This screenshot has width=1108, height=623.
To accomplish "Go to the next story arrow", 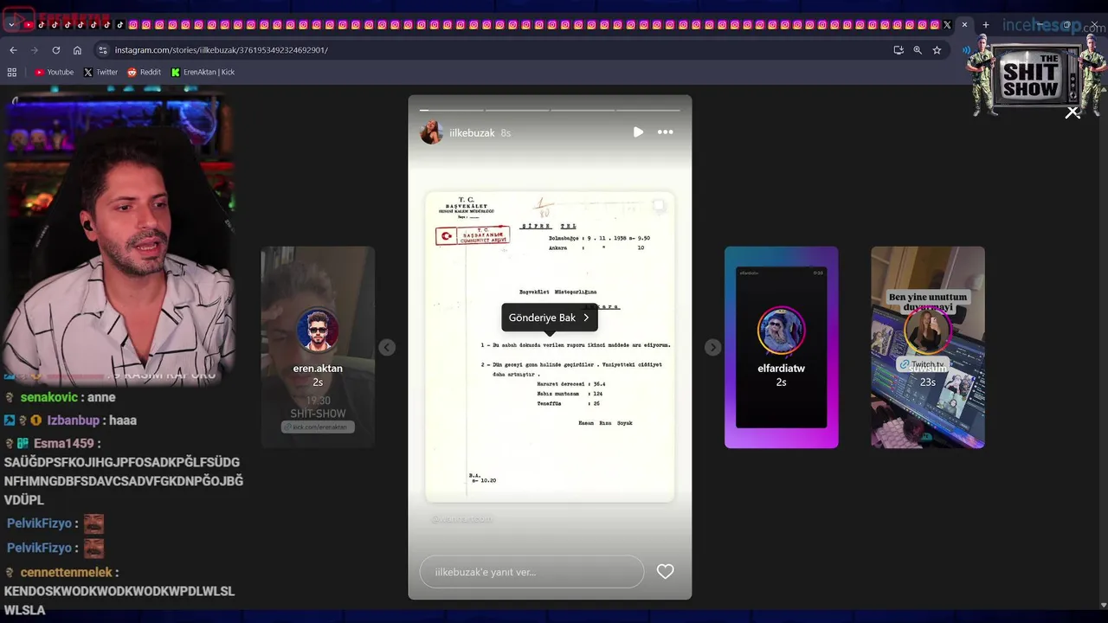I will coord(712,347).
